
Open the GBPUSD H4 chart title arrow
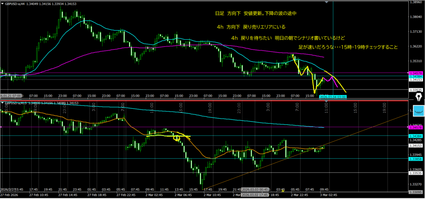pyautogui.click(x=2, y=3)
